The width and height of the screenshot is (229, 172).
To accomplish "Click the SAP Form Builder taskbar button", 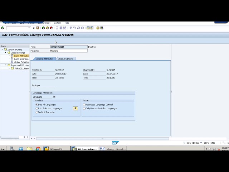I will (84, 149).
